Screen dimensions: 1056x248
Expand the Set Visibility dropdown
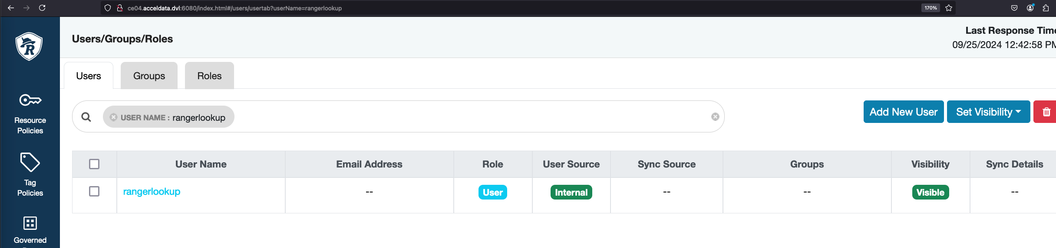point(988,112)
